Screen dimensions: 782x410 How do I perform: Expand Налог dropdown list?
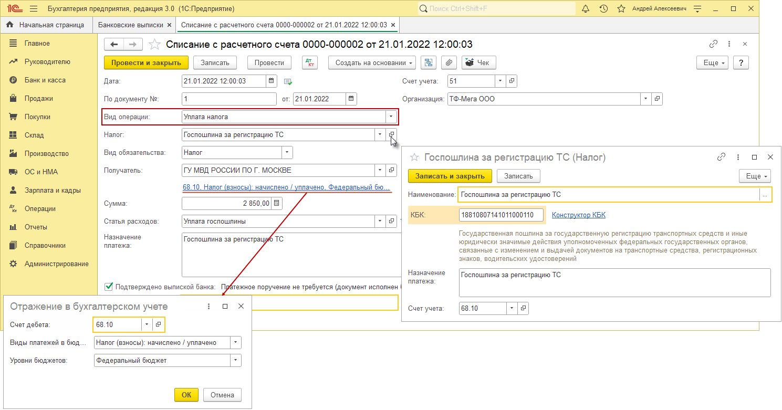[380, 134]
